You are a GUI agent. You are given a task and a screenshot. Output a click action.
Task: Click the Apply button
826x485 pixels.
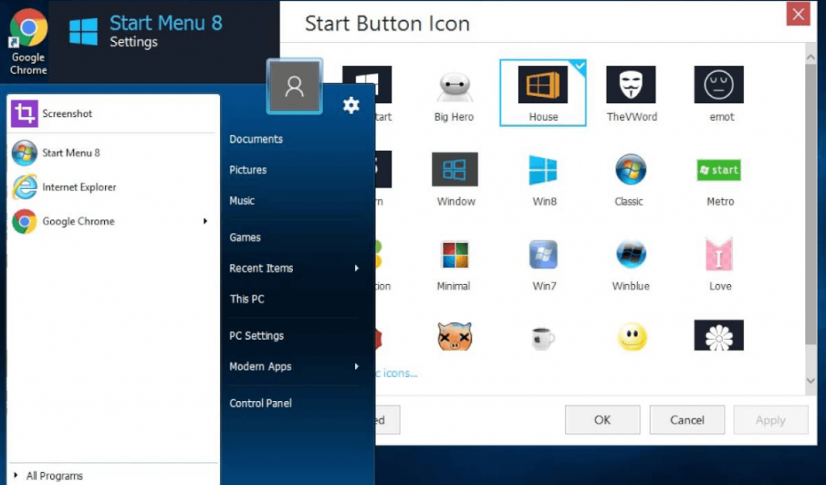(x=770, y=420)
